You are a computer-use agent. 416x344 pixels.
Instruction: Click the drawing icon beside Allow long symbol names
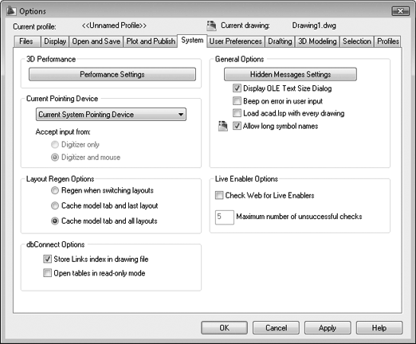point(223,126)
